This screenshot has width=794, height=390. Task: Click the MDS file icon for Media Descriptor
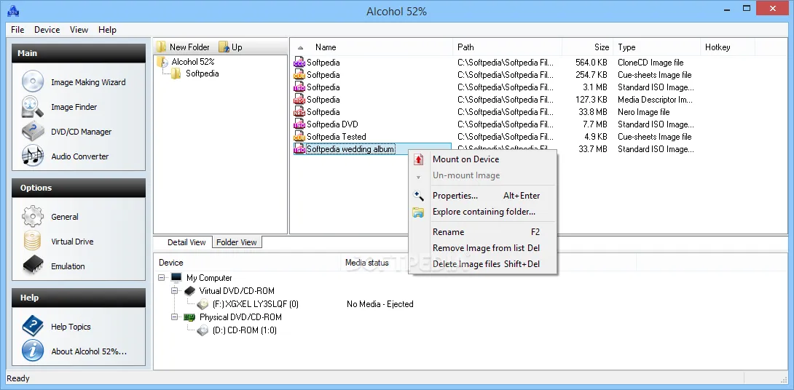pos(299,100)
